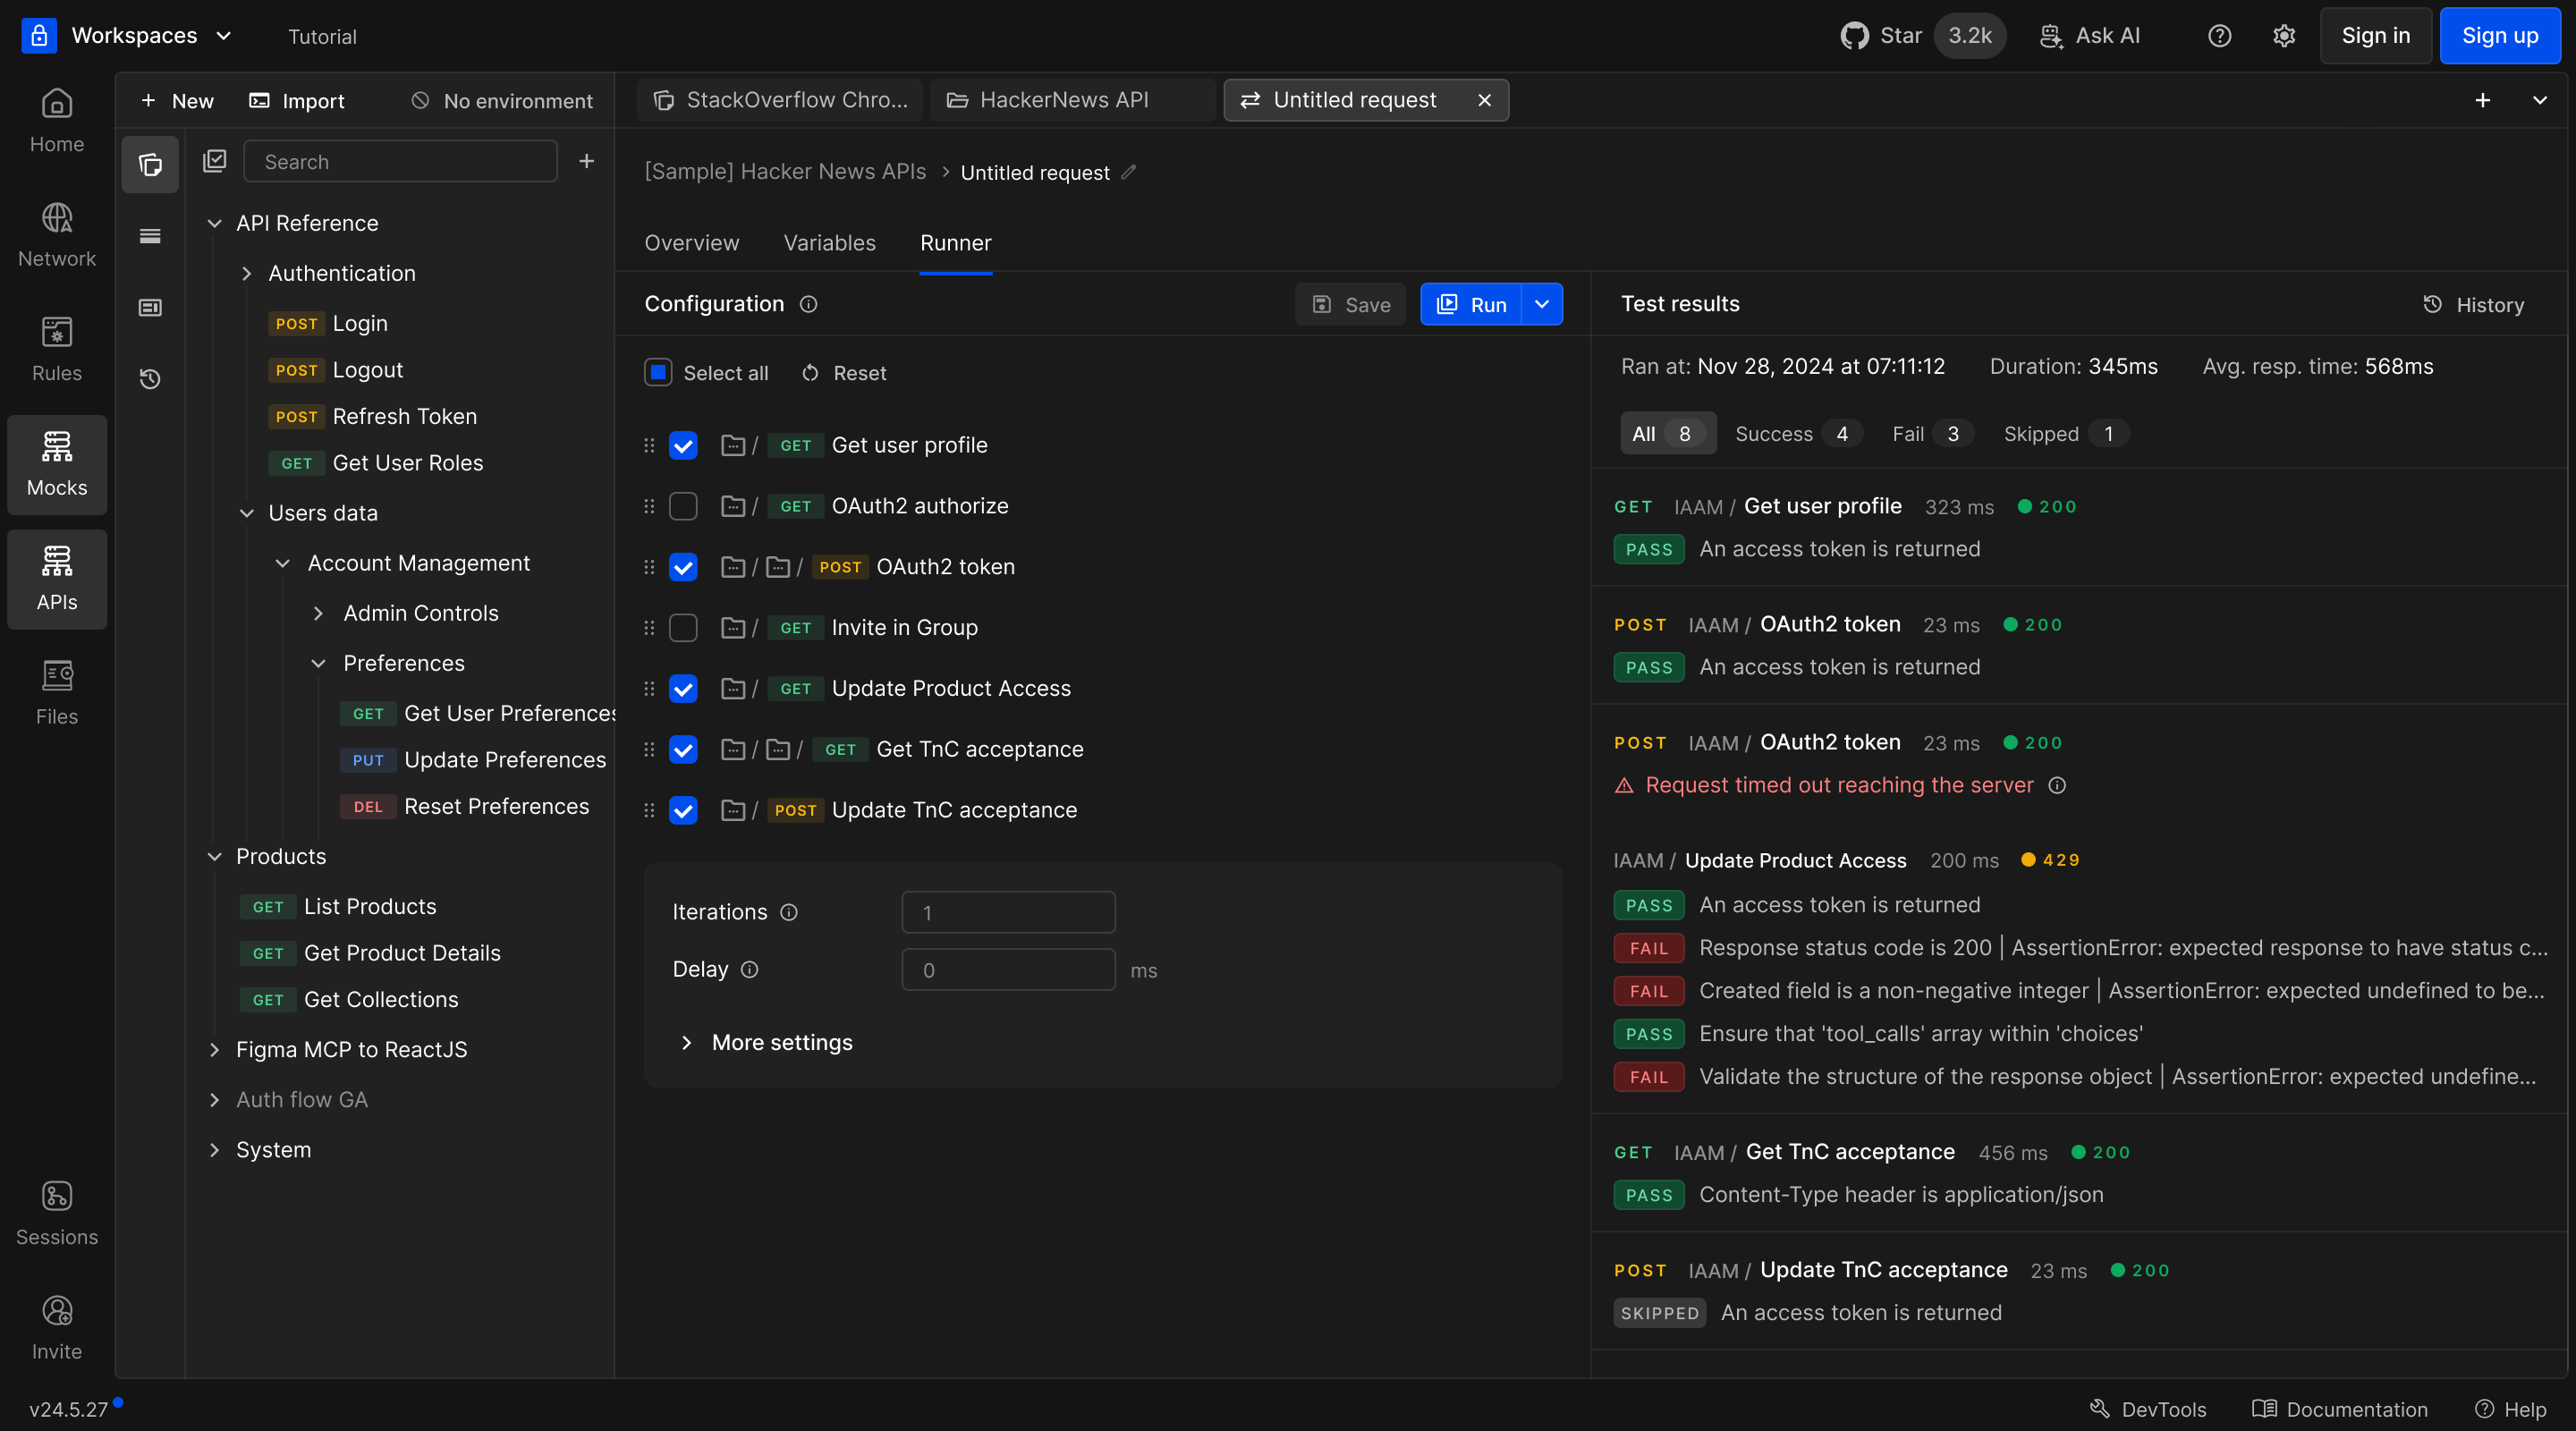Check the Invite in Group request
Viewport: 2576px width, 1431px height.
(x=683, y=628)
